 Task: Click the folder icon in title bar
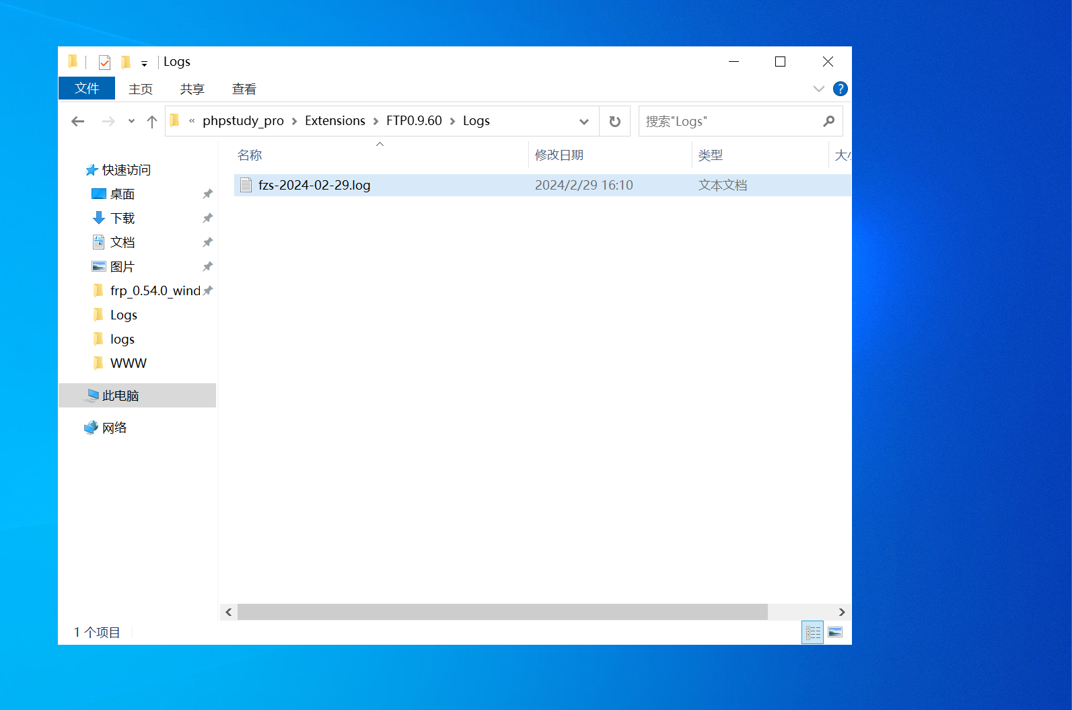pos(73,62)
